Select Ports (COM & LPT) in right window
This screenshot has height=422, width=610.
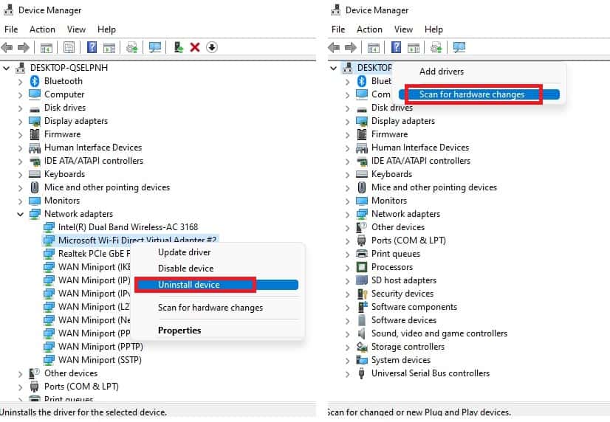408,241
